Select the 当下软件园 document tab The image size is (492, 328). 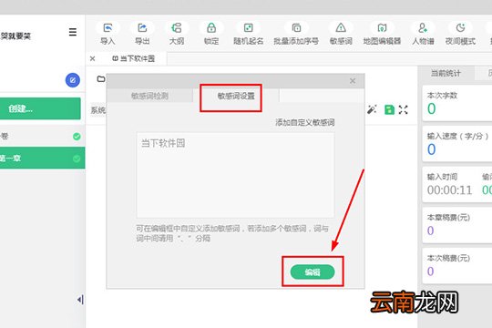tap(134, 58)
